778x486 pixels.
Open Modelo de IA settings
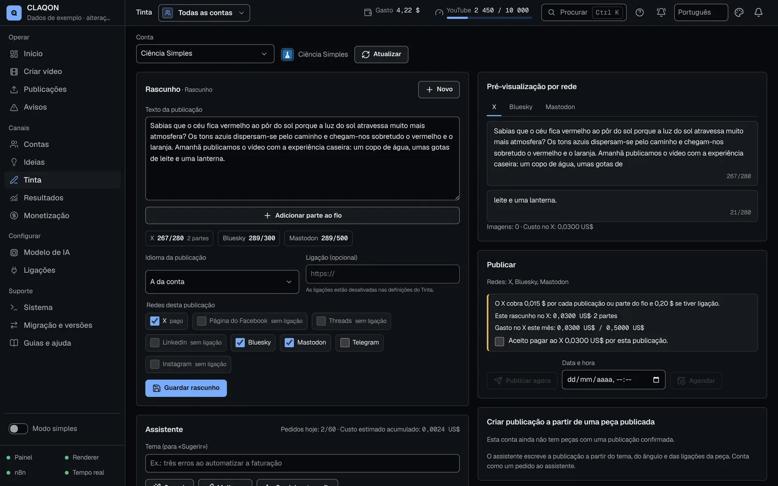coord(62,252)
